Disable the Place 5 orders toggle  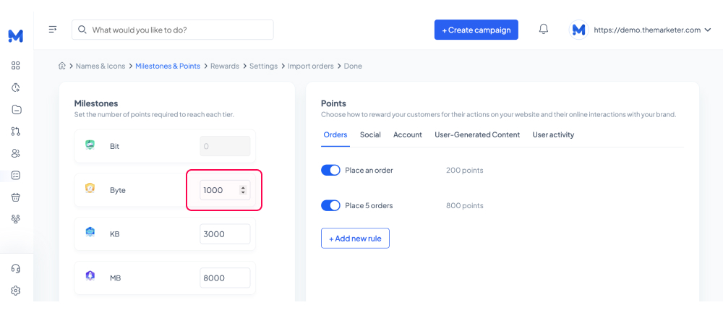[x=330, y=205]
